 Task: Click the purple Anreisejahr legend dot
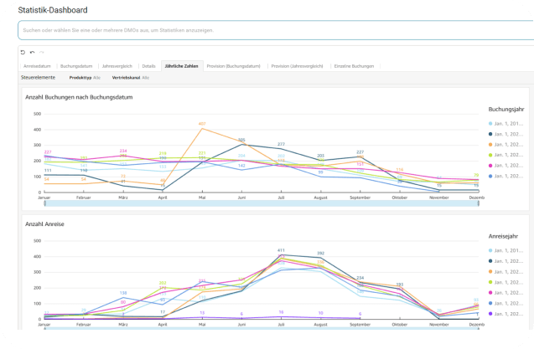[x=490, y=313]
